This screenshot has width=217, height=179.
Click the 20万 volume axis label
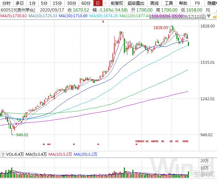point(205,161)
